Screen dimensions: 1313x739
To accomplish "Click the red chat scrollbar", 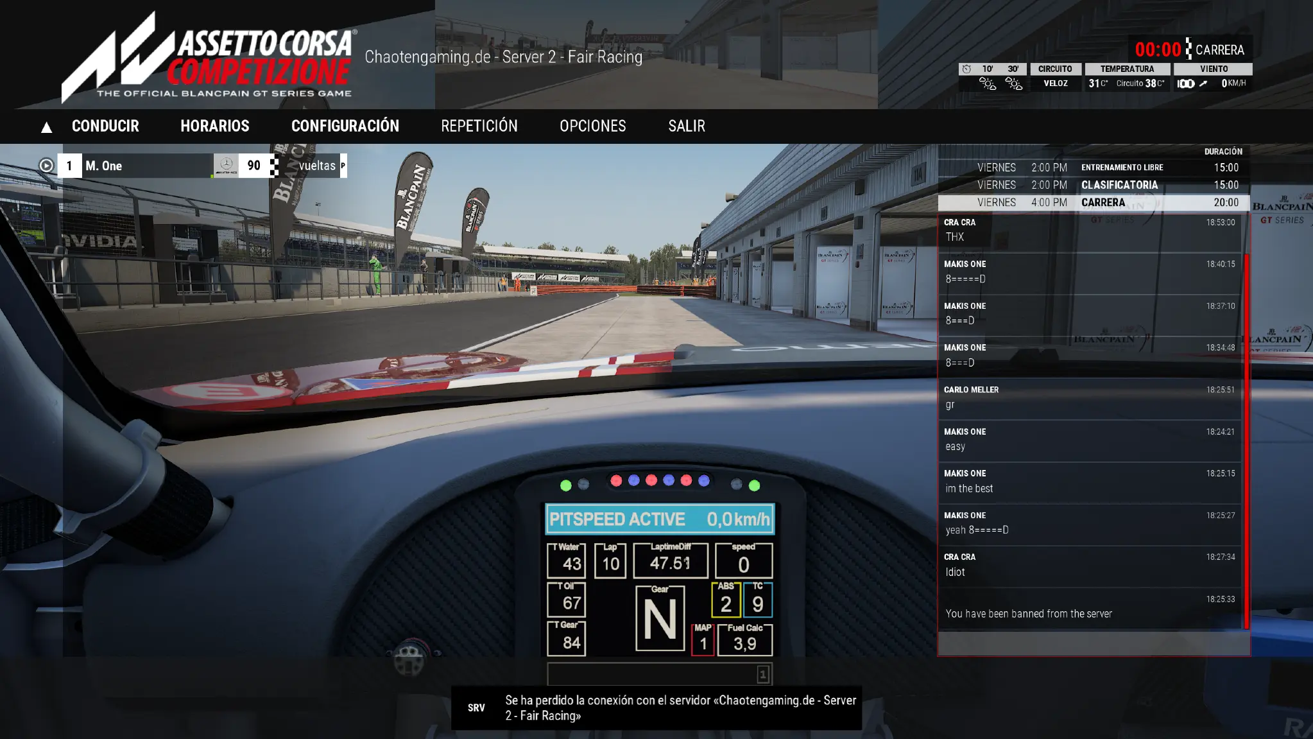I will coord(1246,442).
